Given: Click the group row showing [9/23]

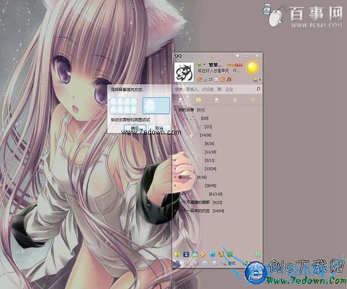Looking at the screenshot, I should [217, 202].
